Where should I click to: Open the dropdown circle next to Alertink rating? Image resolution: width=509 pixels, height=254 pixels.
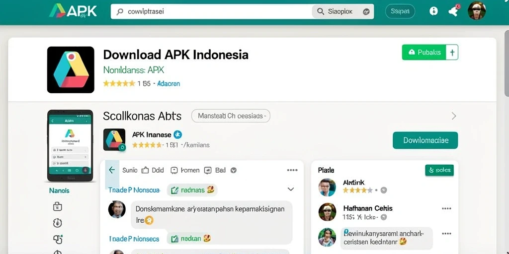pos(384,190)
